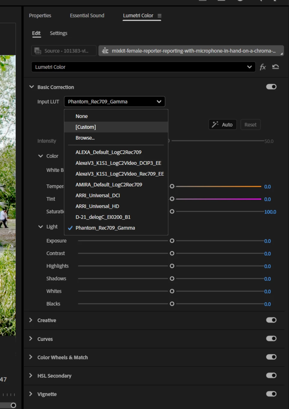Choose None in the LUT list
289x409 pixels.
tap(116, 116)
